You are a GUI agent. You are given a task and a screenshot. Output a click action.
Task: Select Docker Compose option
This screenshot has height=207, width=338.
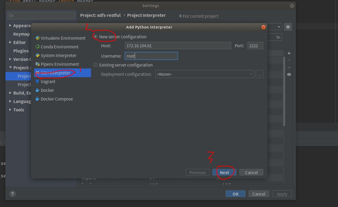coord(54,99)
